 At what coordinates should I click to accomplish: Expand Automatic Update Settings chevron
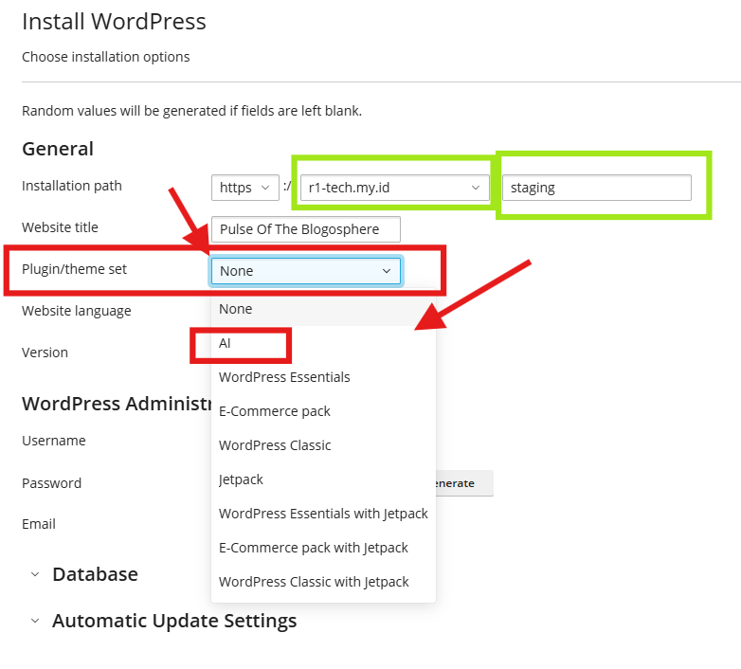[34, 621]
